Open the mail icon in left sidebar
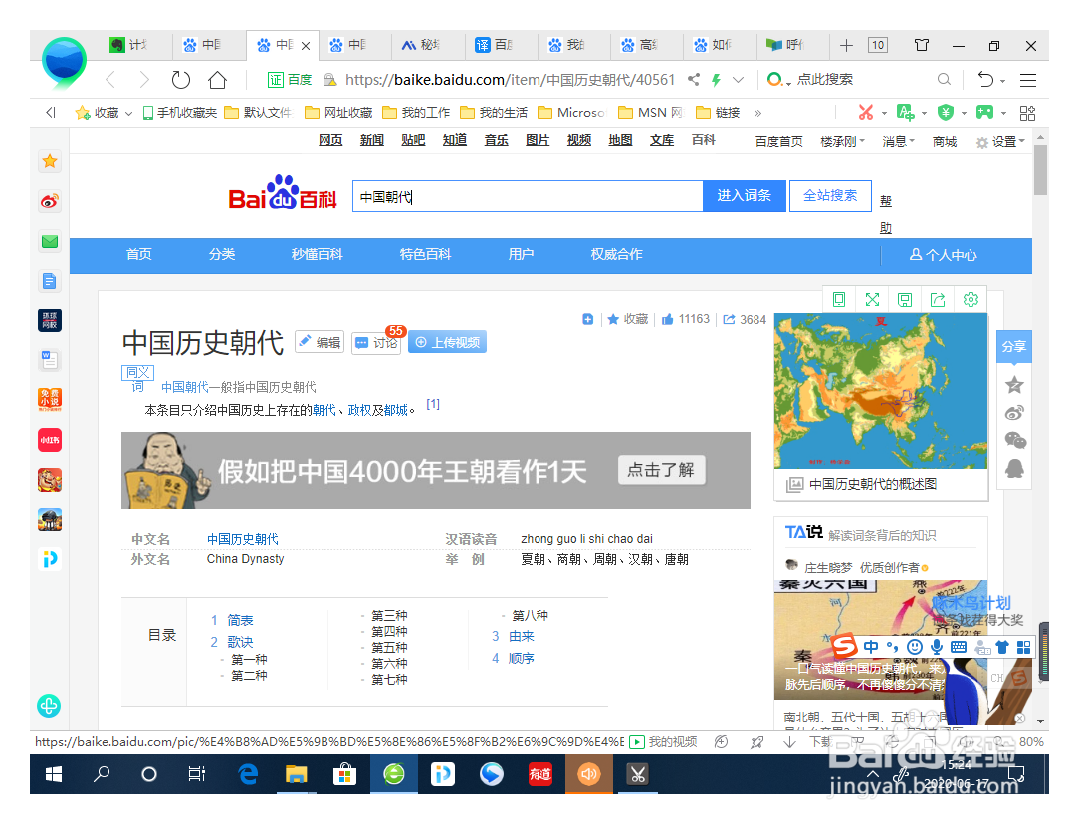This screenshot has width=1079, height=824. [50, 242]
